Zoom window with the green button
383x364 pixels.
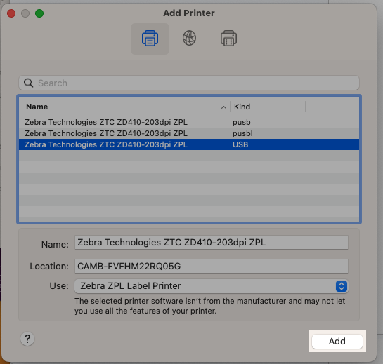click(39, 13)
